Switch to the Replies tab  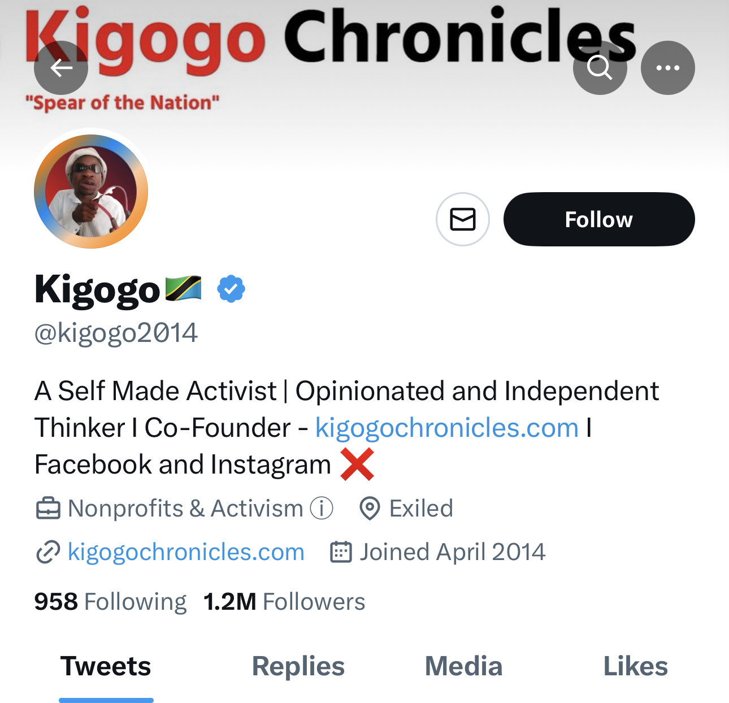[x=298, y=666]
